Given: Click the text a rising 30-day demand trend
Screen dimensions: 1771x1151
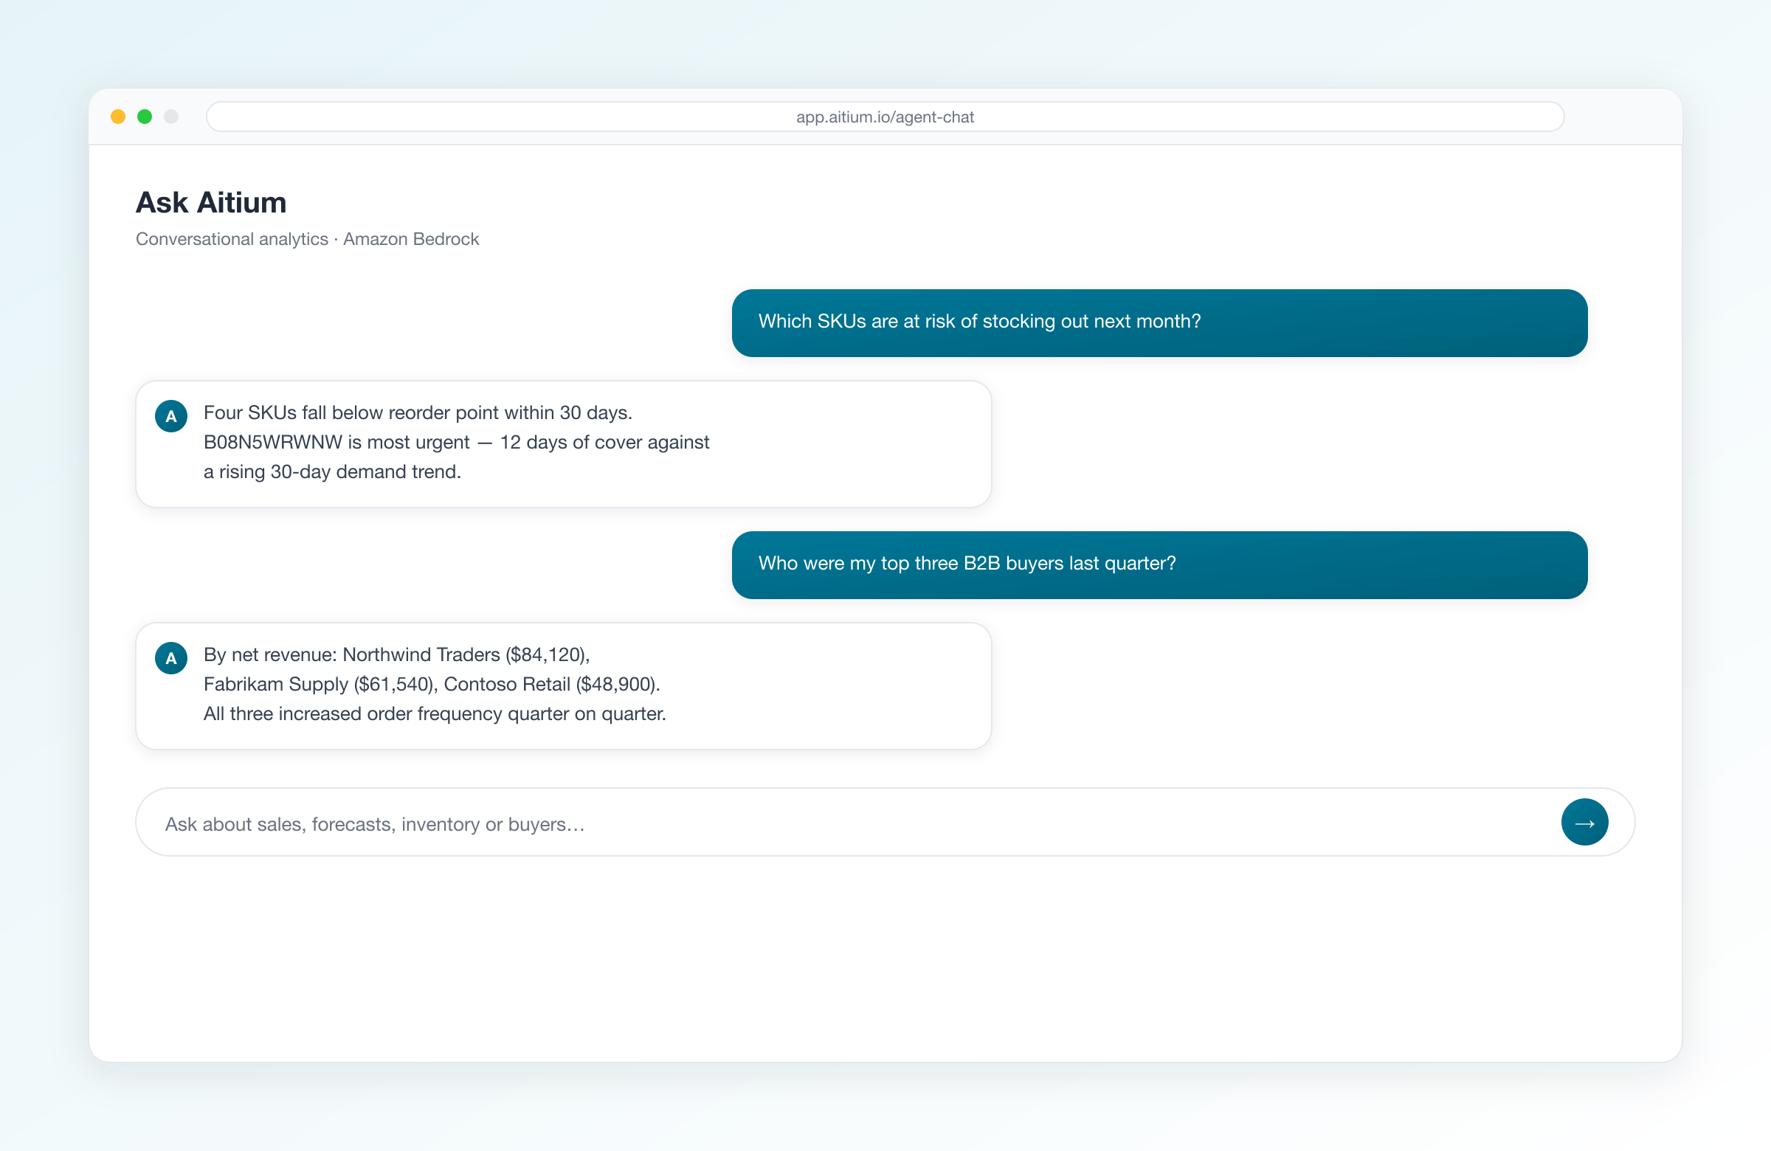Looking at the screenshot, I should point(333,471).
